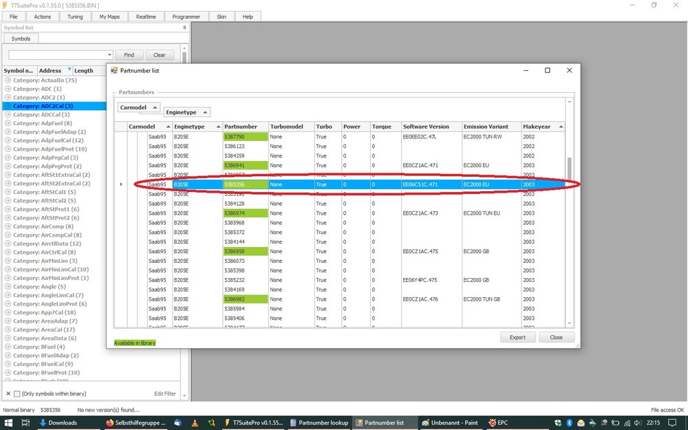This screenshot has width=688, height=430.
Task: Click the Address column filter icon
Action: (x=69, y=69)
